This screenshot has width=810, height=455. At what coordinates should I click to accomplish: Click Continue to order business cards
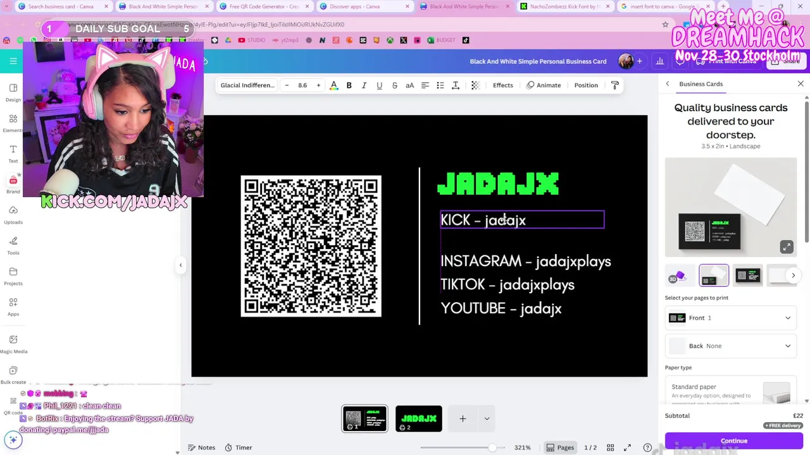coord(733,440)
